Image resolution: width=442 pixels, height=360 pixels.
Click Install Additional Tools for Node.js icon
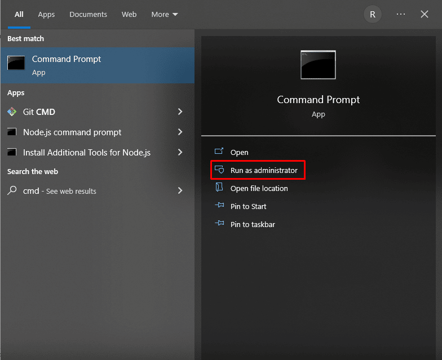[x=12, y=152]
